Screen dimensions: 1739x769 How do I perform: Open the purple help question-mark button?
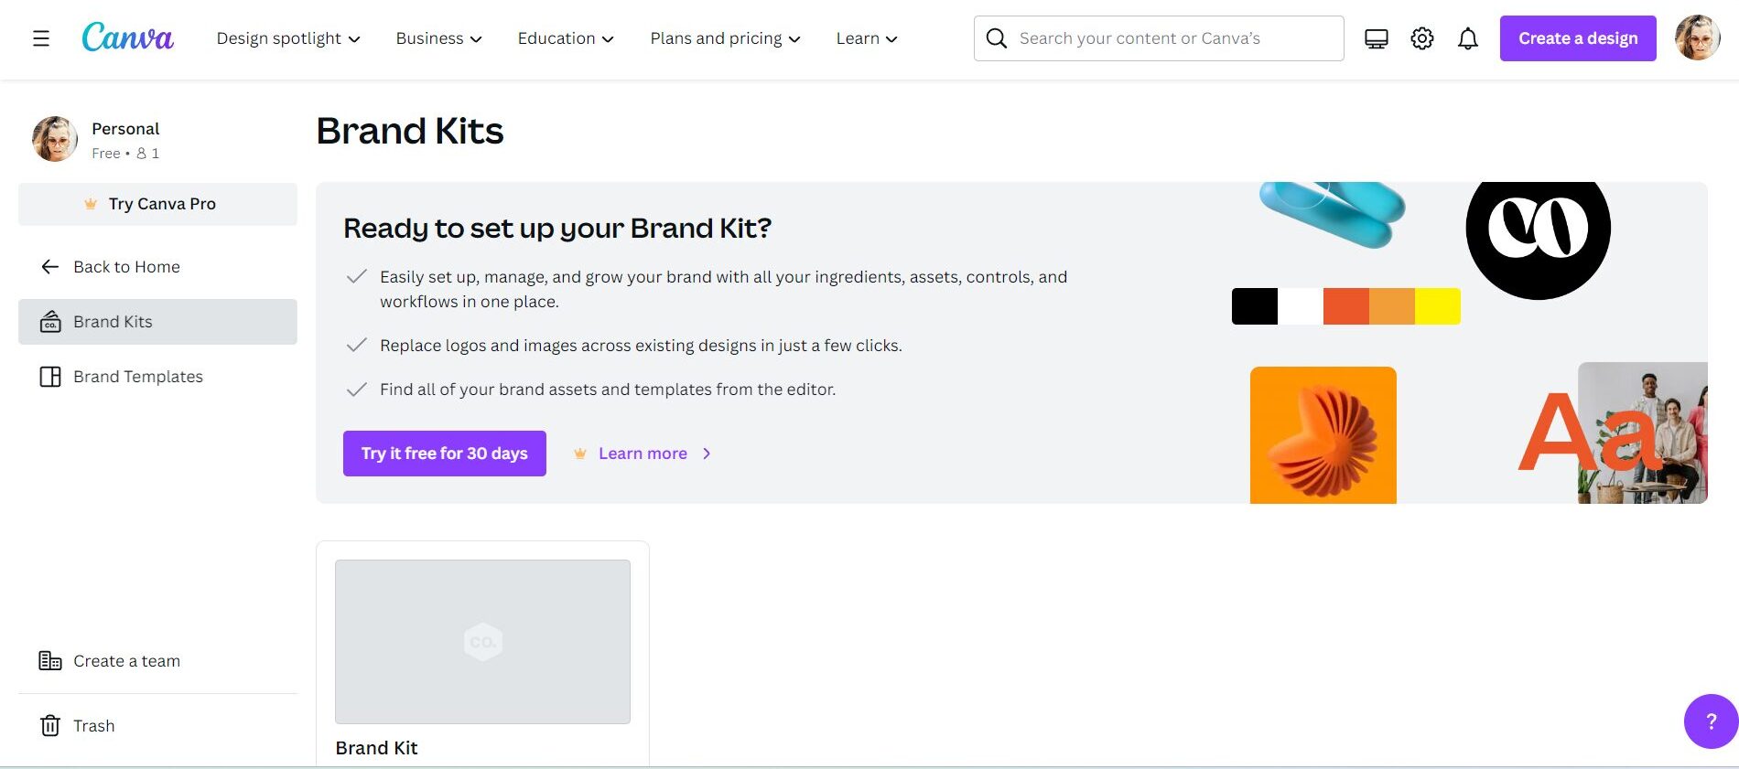pos(1710,721)
